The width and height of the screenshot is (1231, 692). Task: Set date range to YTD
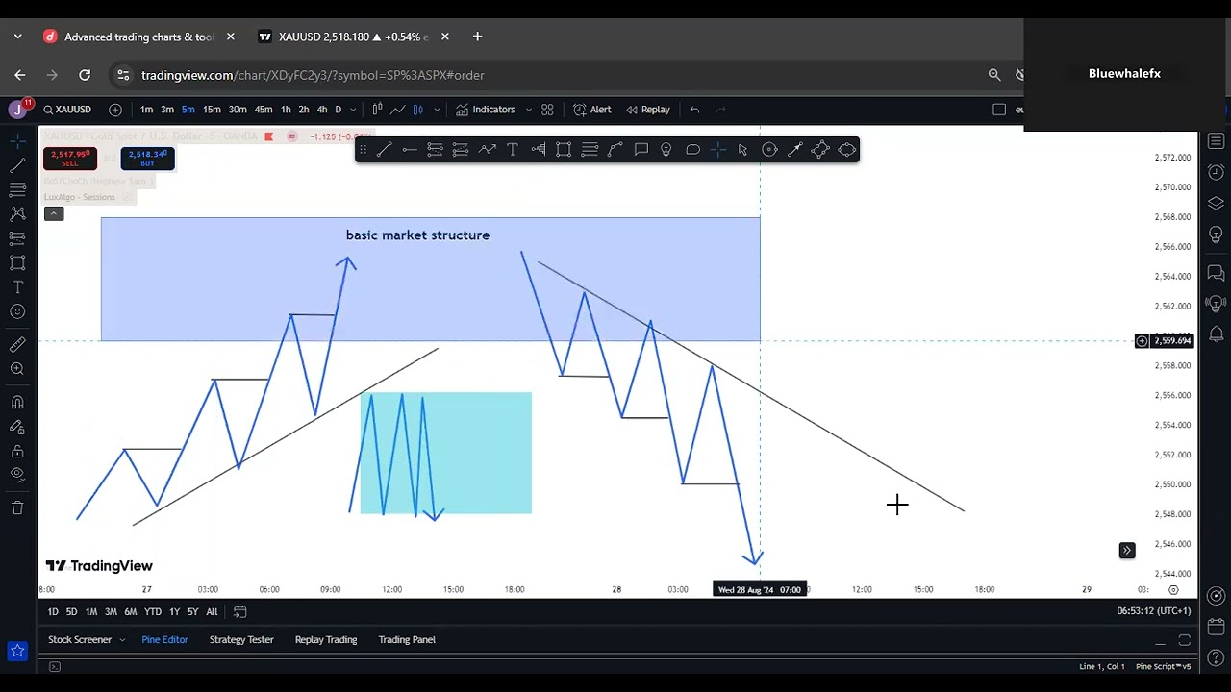[152, 612]
